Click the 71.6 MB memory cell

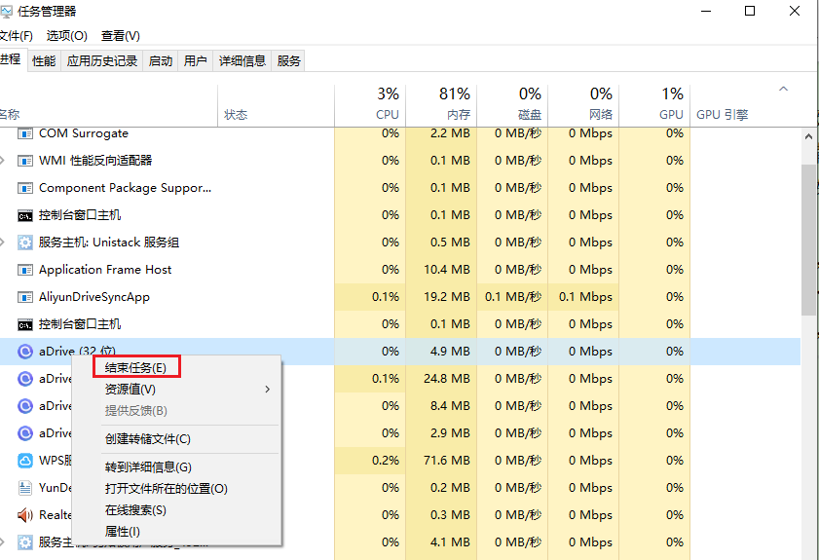coord(441,461)
